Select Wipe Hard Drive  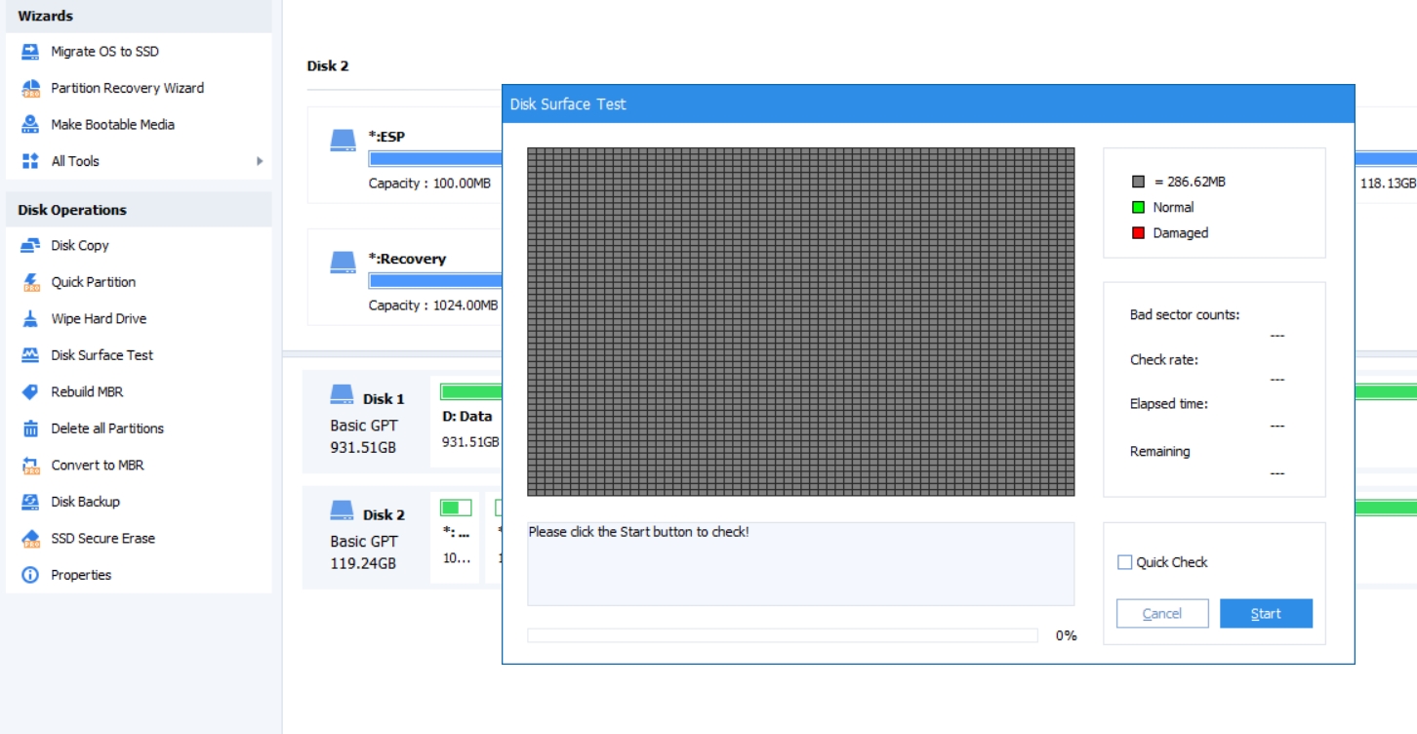tap(97, 318)
